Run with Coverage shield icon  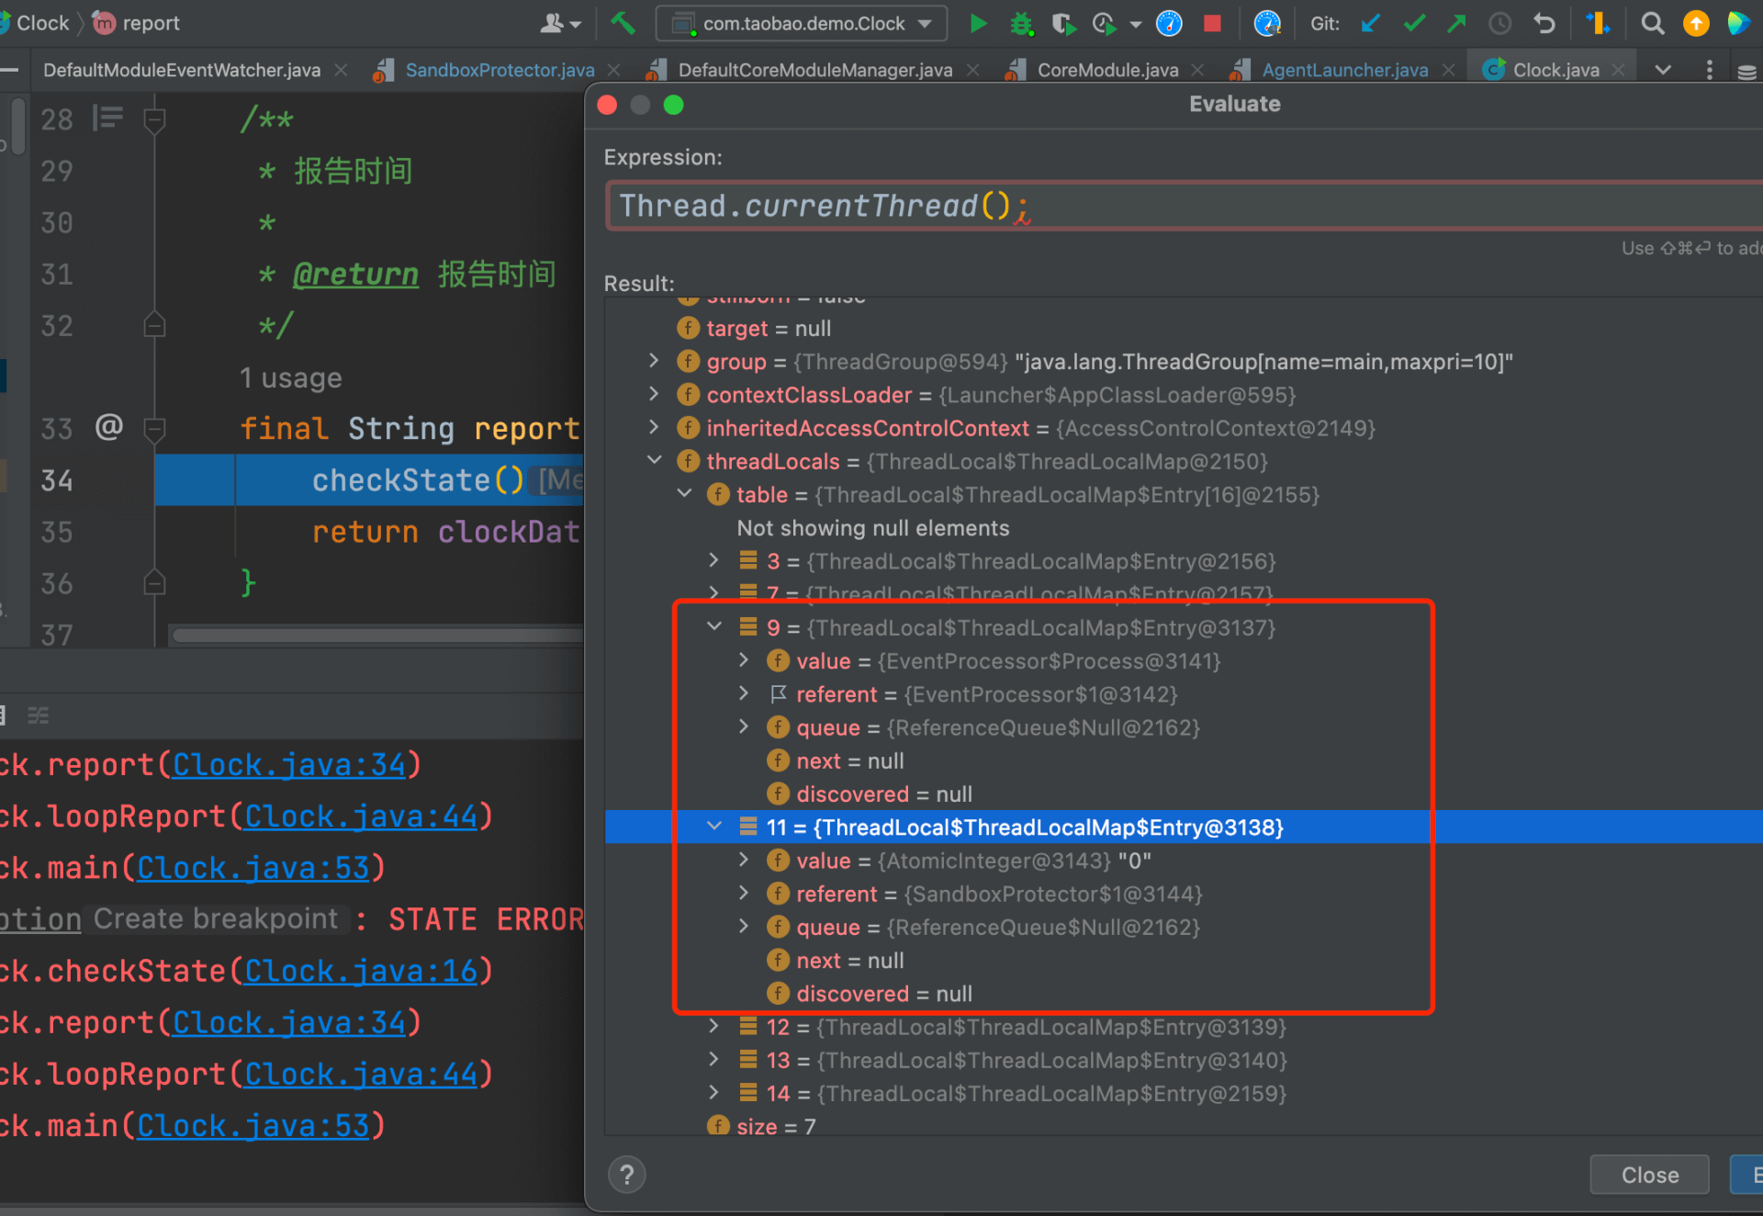click(x=1063, y=24)
